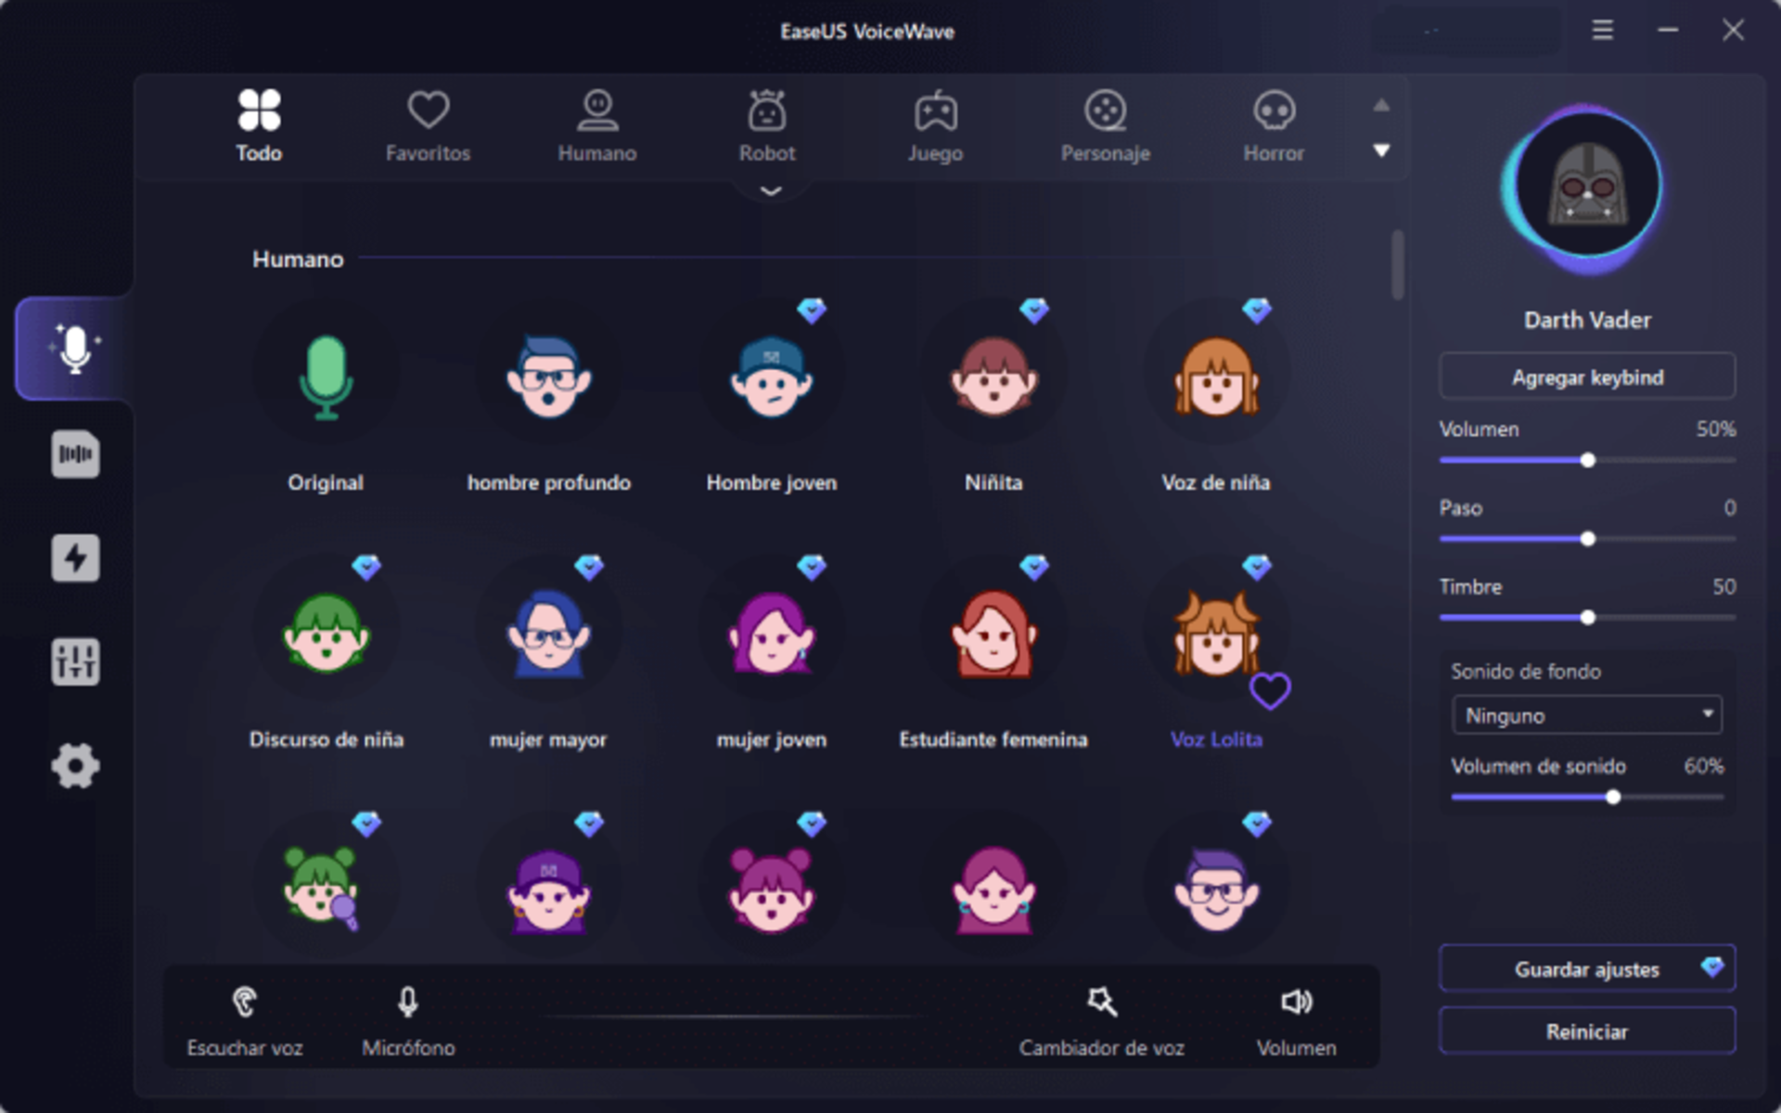
Task: Switch to the Horror tab
Action: click(x=1274, y=126)
